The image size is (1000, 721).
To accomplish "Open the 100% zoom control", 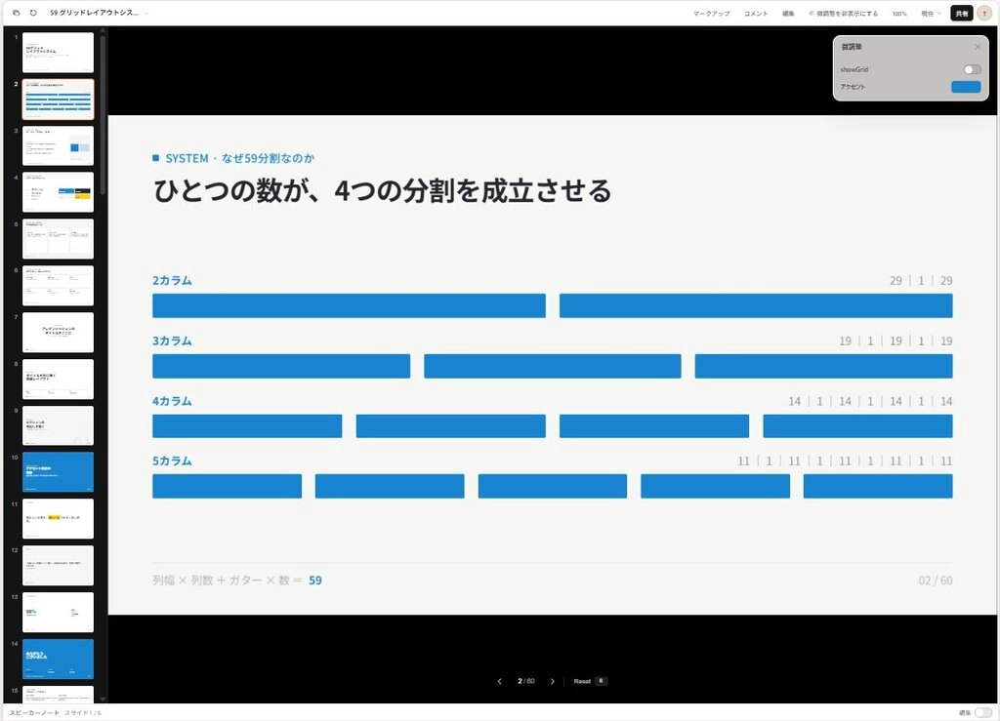I will pyautogui.click(x=899, y=14).
